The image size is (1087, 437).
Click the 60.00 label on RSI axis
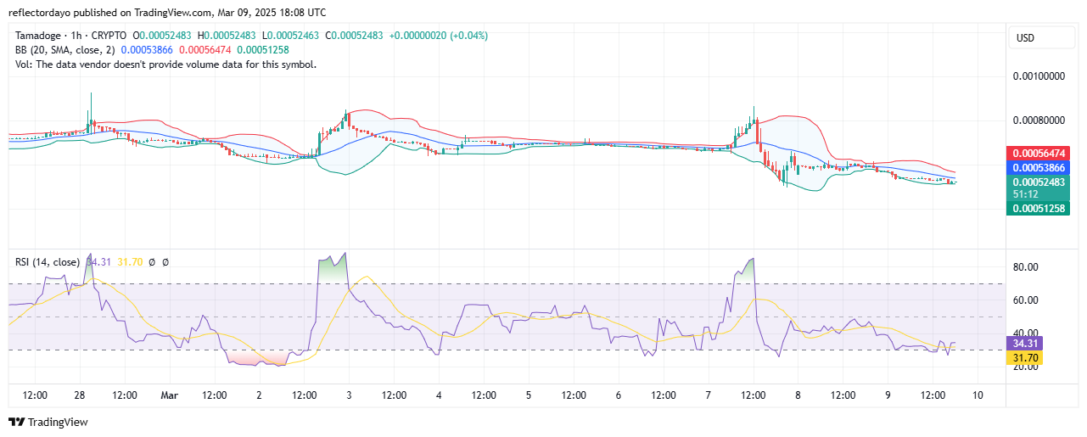tap(1026, 300)
